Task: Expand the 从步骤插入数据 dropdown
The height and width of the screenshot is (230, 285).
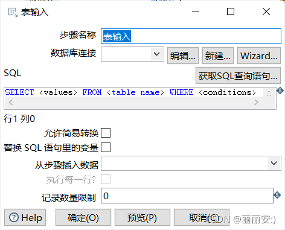Action: pos(274,163)
